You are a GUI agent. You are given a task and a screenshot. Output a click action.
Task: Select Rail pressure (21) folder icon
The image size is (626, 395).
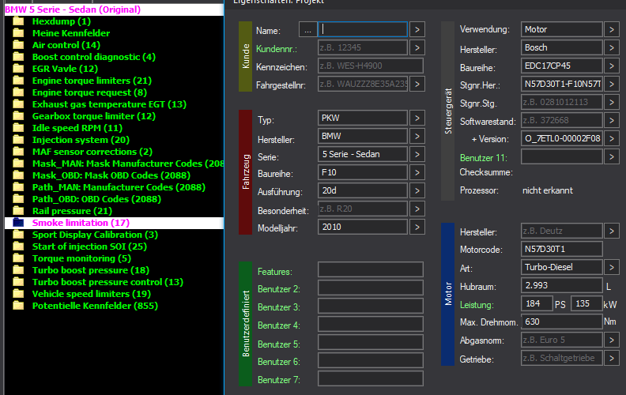tap(18, 211)
